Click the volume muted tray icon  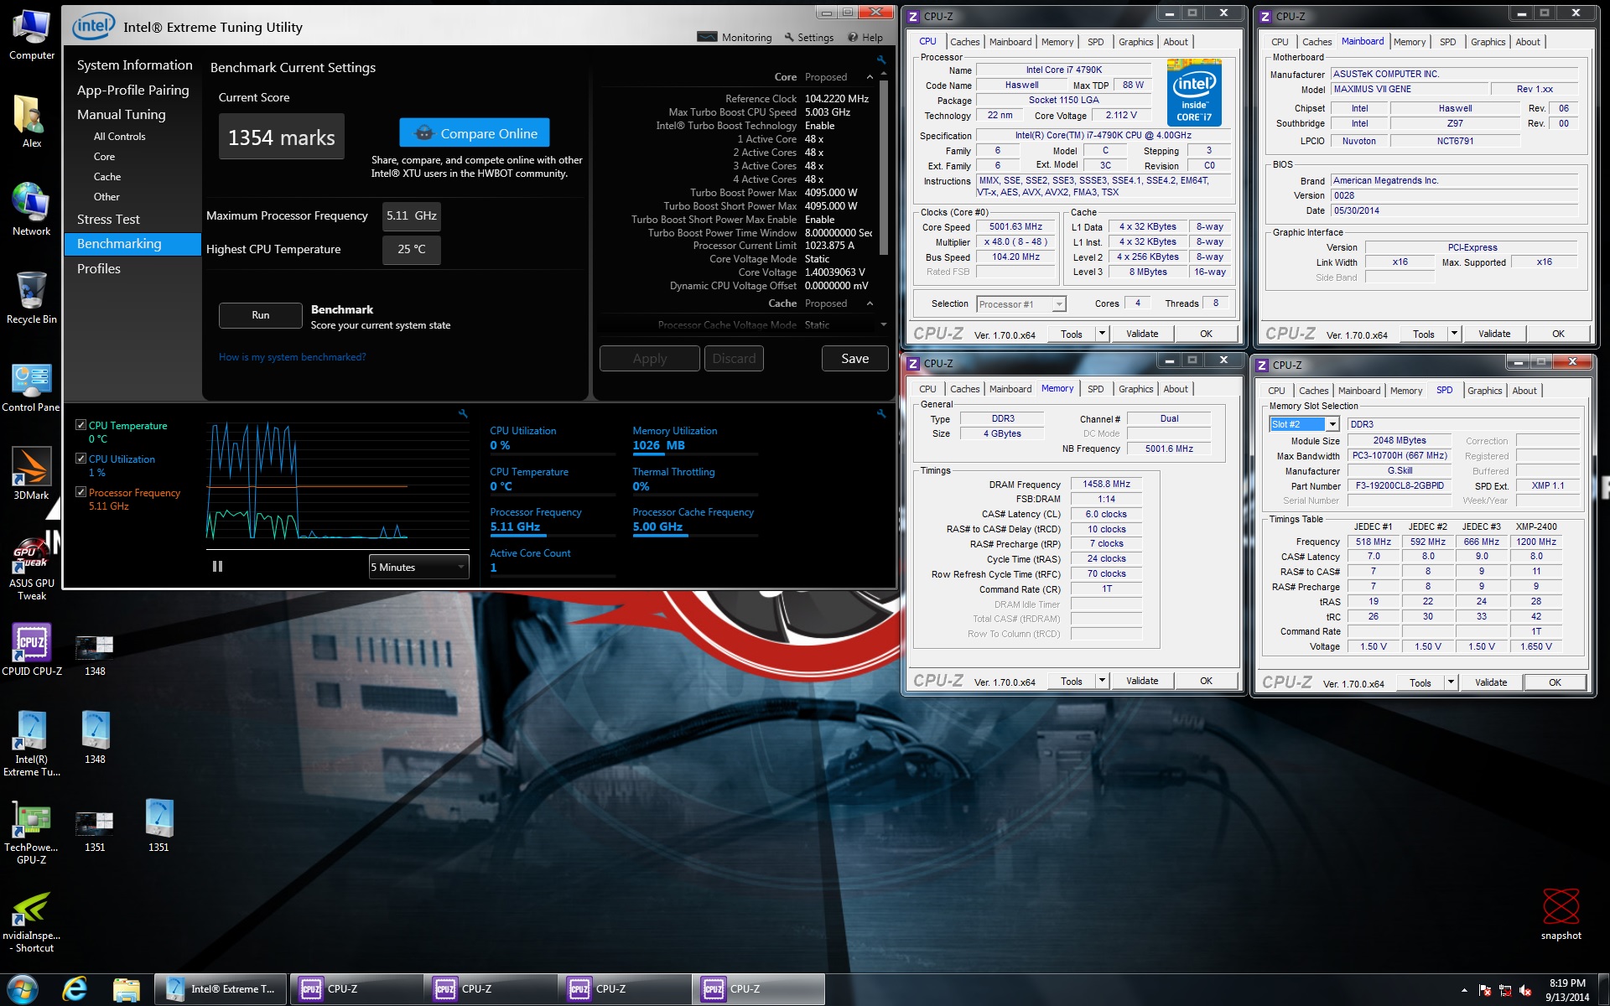coord(1525,991)
